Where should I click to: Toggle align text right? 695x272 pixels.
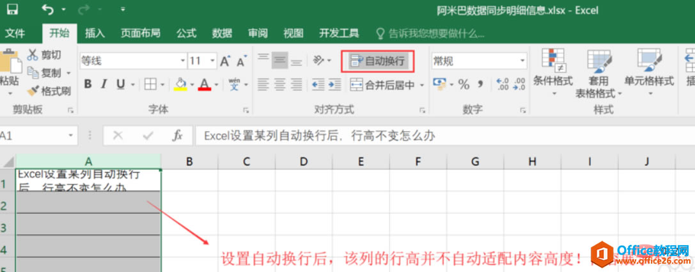[x=296, y=84]
